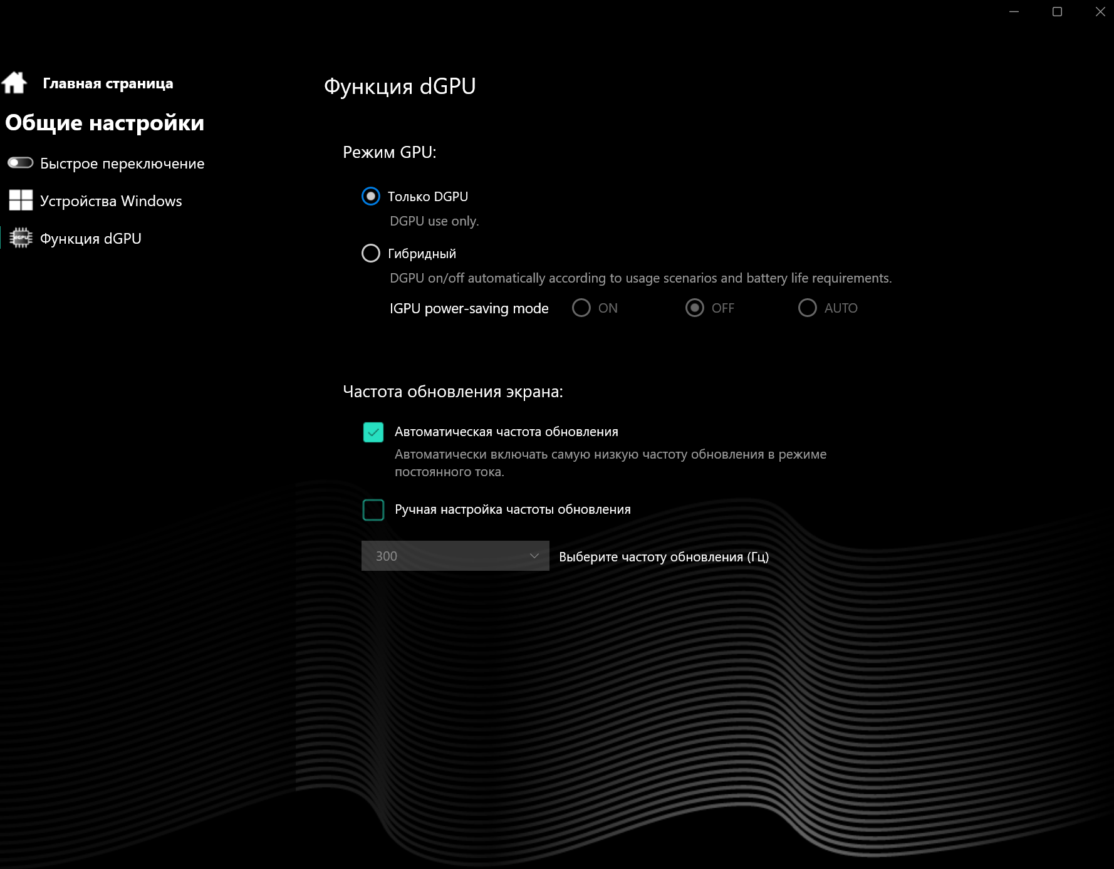Select the Только DGPU radio button
Image resolution: width=1114 pixels, height=869 pixels.
coord(371,197)
